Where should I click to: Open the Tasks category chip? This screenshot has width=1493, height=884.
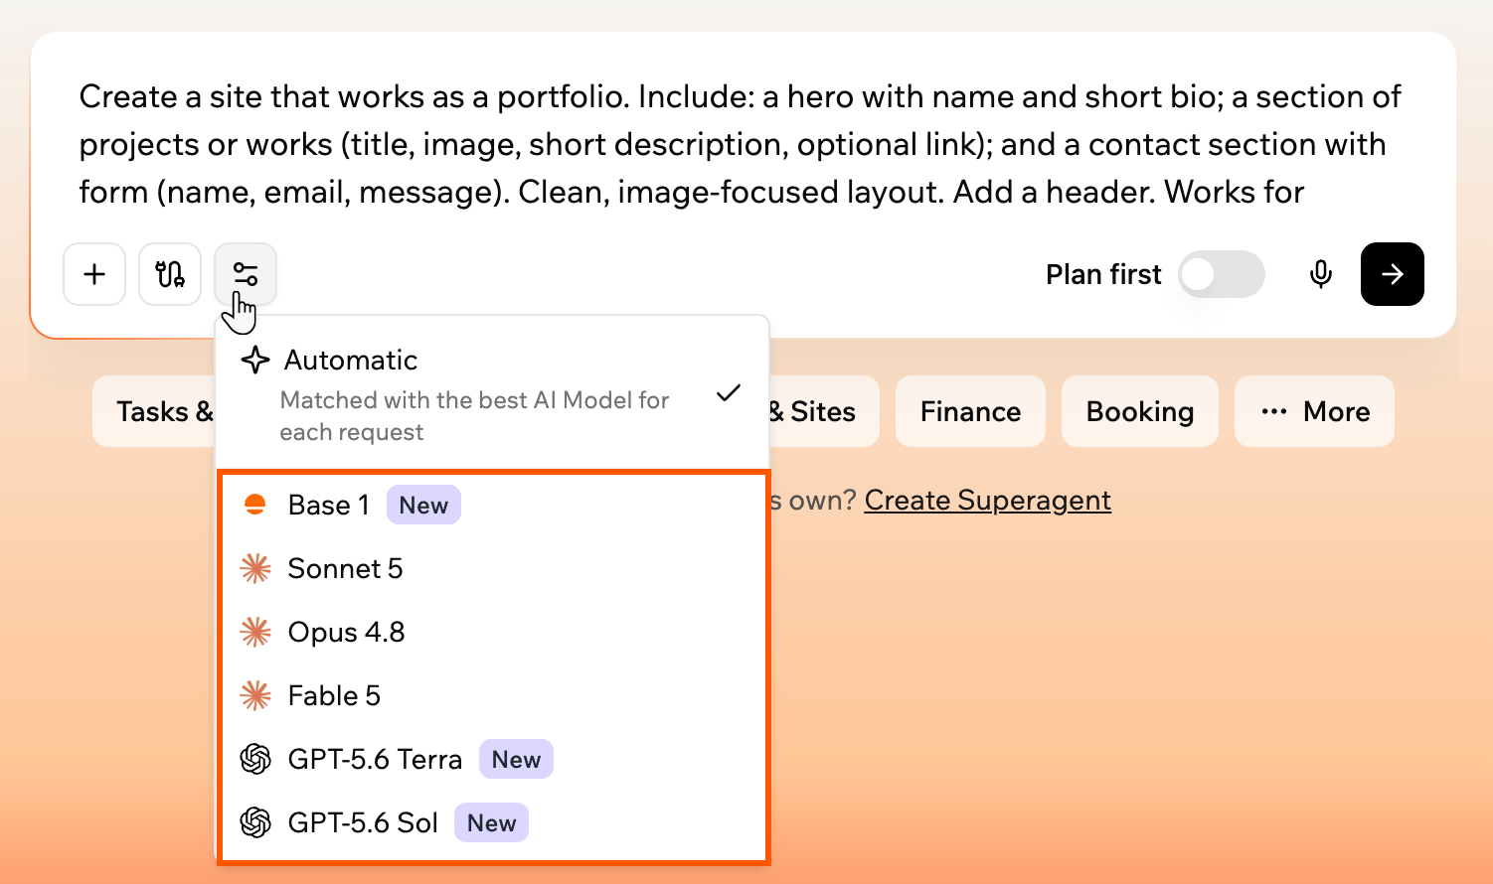[x=154, y=411]
